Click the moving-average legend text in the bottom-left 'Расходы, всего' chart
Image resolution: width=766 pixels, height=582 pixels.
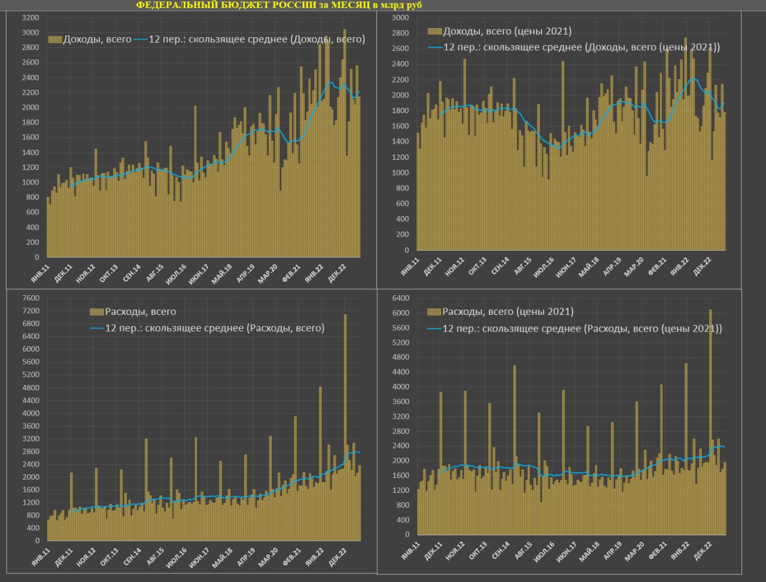[x=215, y=328]
